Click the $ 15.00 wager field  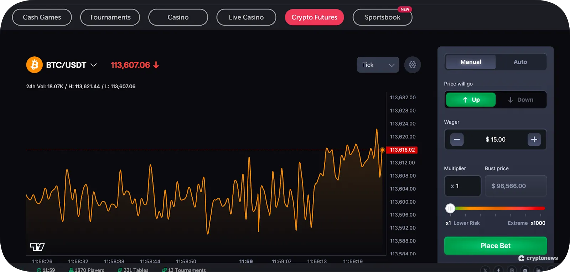coord(496,140)
